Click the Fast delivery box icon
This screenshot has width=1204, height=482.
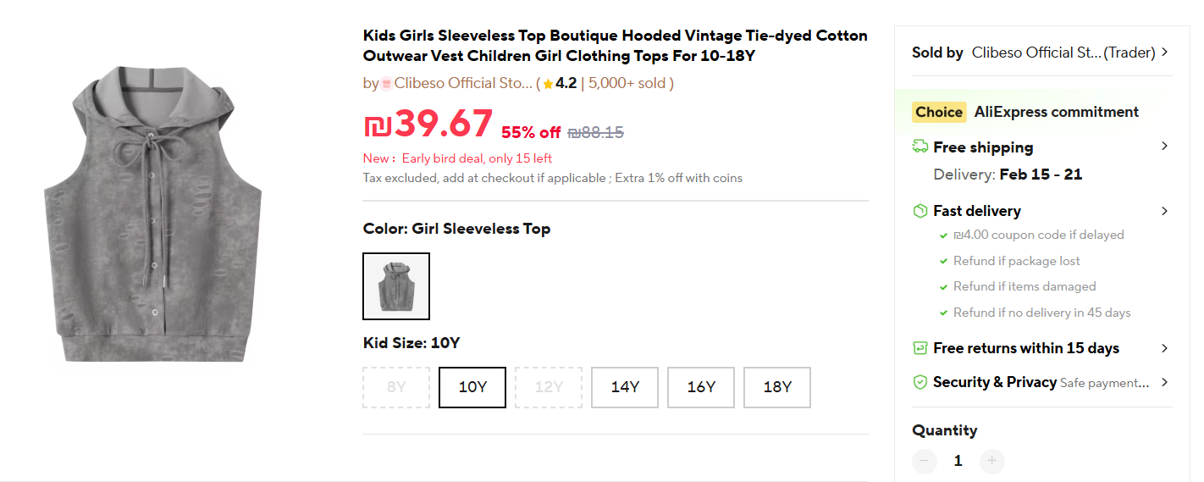coord(920,211)
